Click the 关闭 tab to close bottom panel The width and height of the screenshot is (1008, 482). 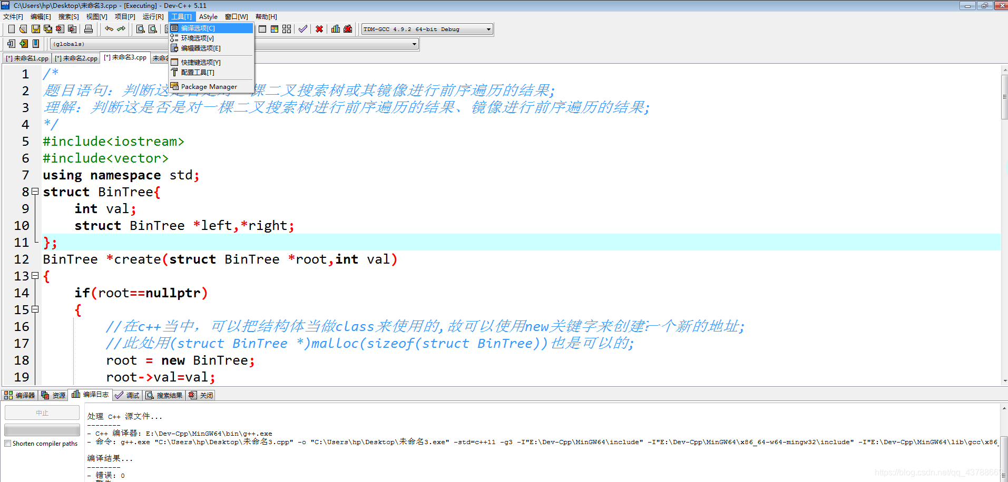click(x=201, y=395)
